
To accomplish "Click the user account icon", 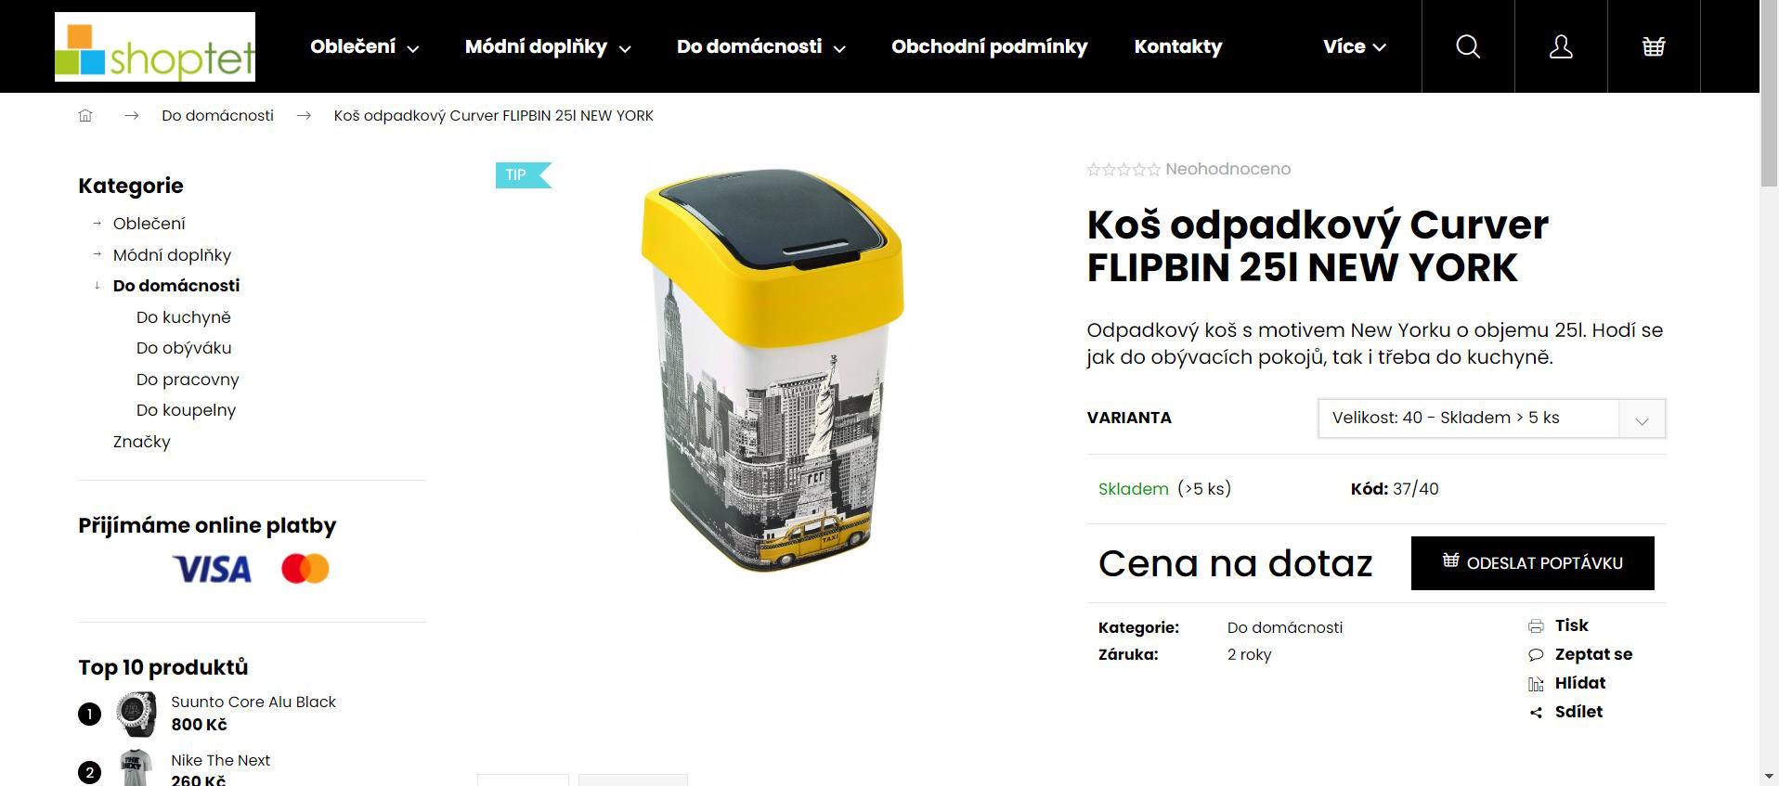I will (x=1561, y=46).
